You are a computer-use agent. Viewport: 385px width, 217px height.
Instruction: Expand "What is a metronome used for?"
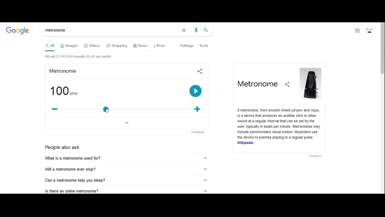coord(126,158)
